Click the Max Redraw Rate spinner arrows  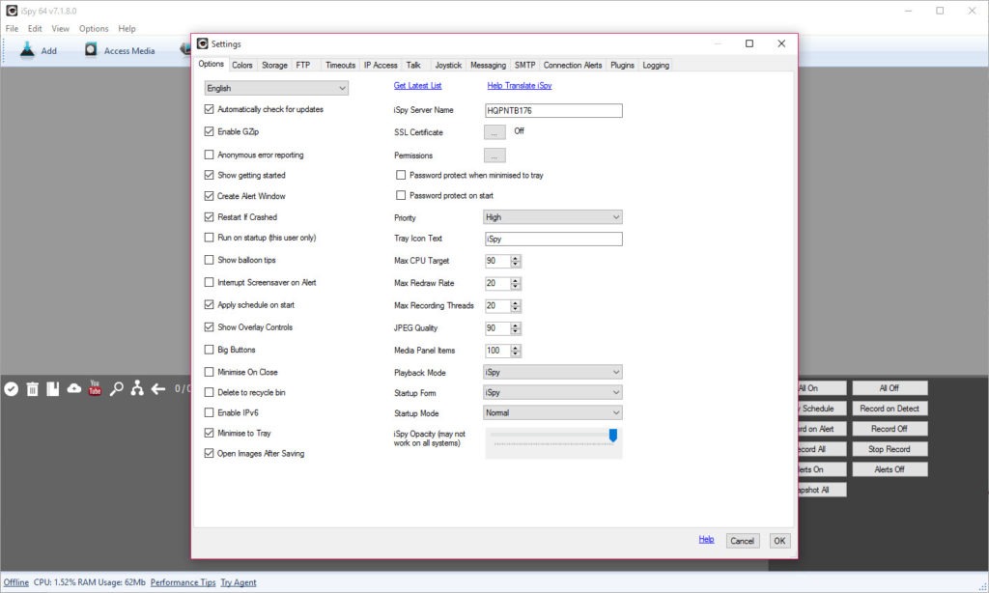[516, 284]
